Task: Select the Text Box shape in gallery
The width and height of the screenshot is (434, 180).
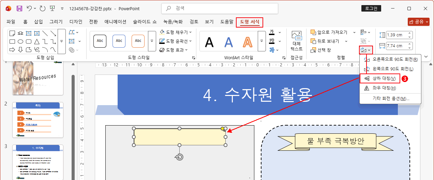Action: 28,33
